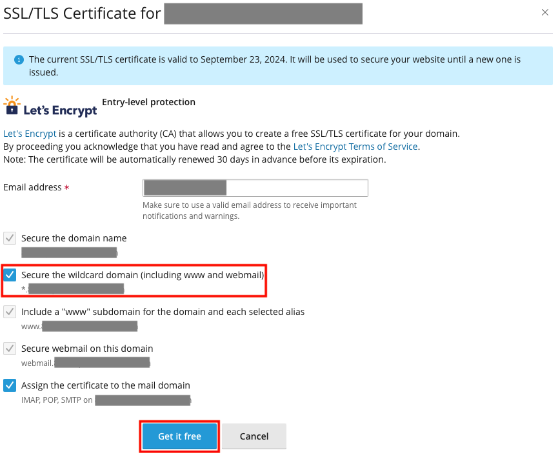Screen dimensions: 558x457
Task: Disable Assign the certificate to the mail domain
Action: pyautogui.click(x=10, y=385)
